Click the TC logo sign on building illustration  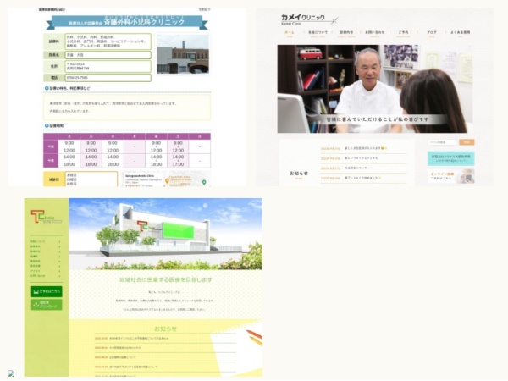pyautogui.click(x=142, y=225)
